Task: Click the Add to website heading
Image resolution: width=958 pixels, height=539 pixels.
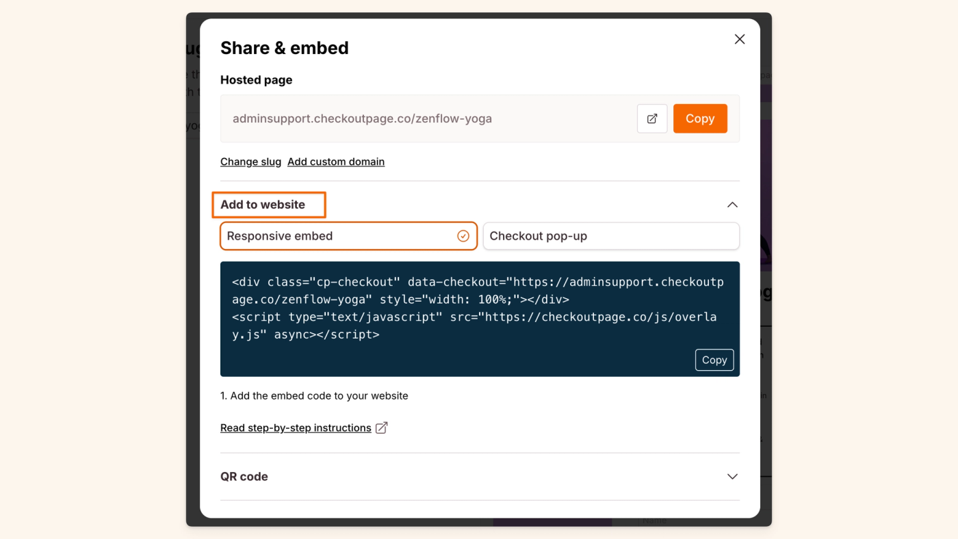Action: coord(263,205)
